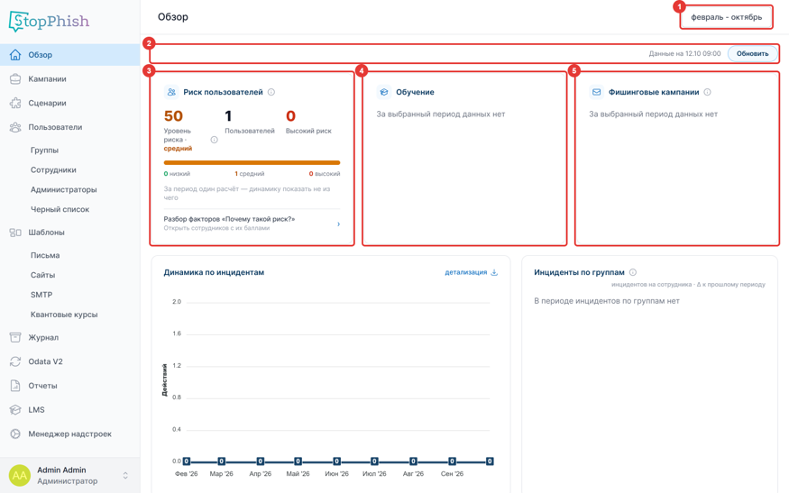This screenshot has width=789, height=493.
Task: Click the StopPhish logo
Action: point(49,21)
